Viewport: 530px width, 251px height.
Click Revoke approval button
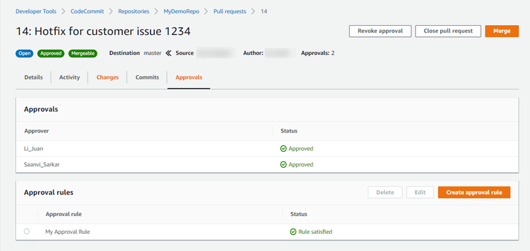click(x=380, y=31)
